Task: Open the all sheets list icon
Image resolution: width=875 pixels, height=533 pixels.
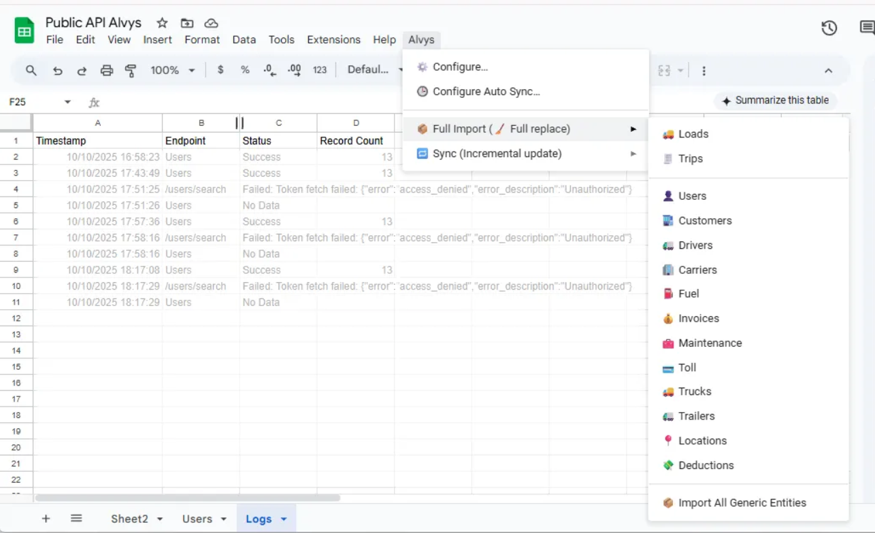Action: coord(76,519)
